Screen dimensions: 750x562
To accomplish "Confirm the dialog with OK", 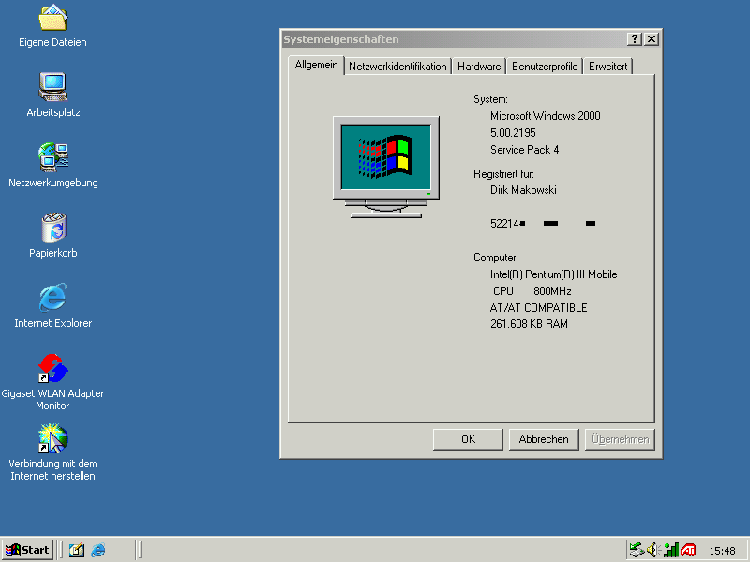I will (x=468, y=439).
